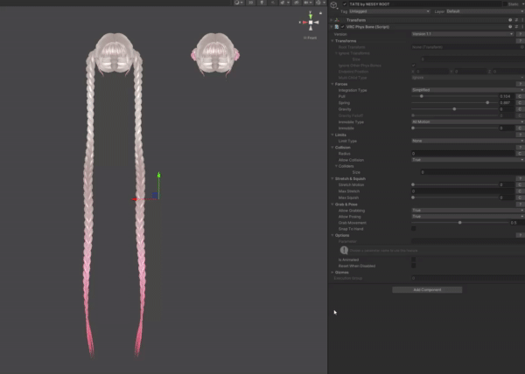Enable the Snap To Hand checkbox
Image resolution: width=525 pixels, height=374 pixels.
[414, 228]
